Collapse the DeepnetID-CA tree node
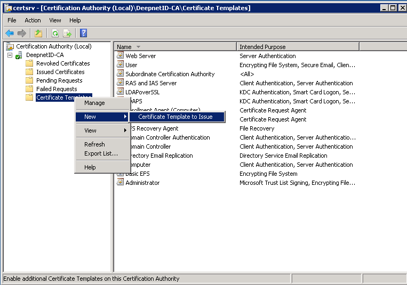The width and height of the screenshot is (407, 285). (10, 55)
